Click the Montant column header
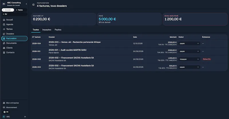 coord(173,37)
